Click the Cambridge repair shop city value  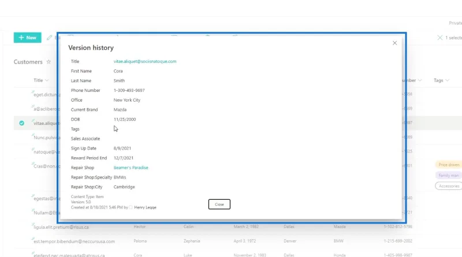124,187
